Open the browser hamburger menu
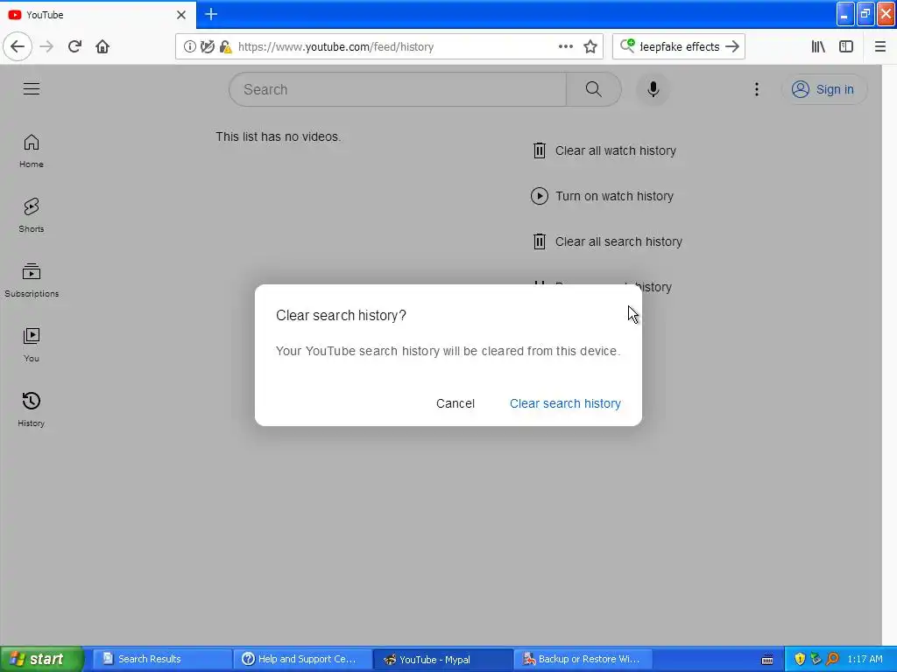897x672 pixels. point(879,46)
